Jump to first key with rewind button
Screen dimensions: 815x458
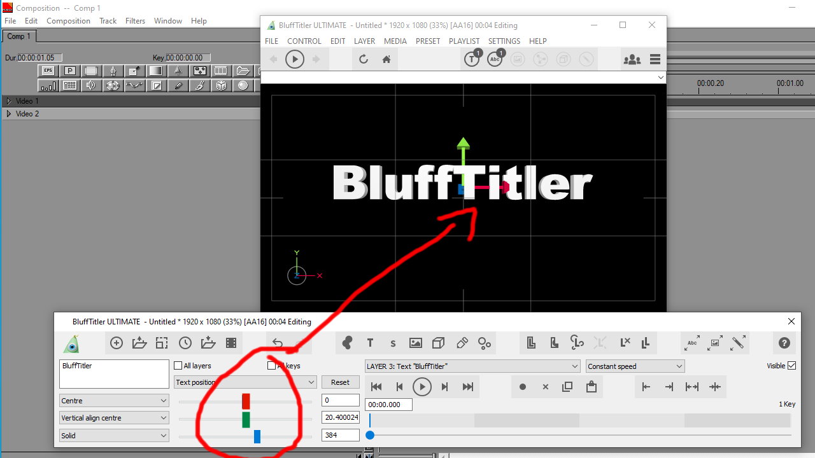click(376, 387)
